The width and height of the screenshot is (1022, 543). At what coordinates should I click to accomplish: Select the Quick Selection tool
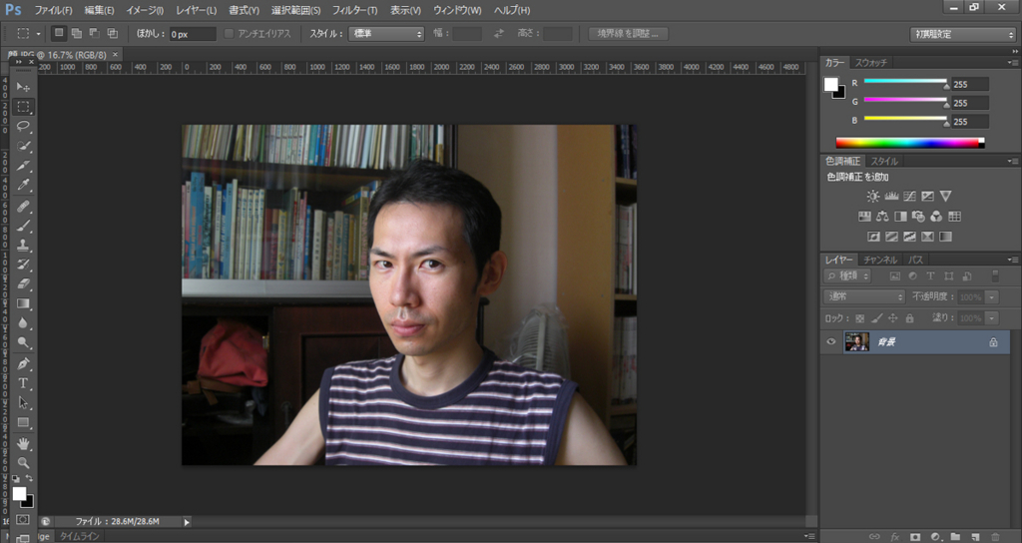pos(24,146)
